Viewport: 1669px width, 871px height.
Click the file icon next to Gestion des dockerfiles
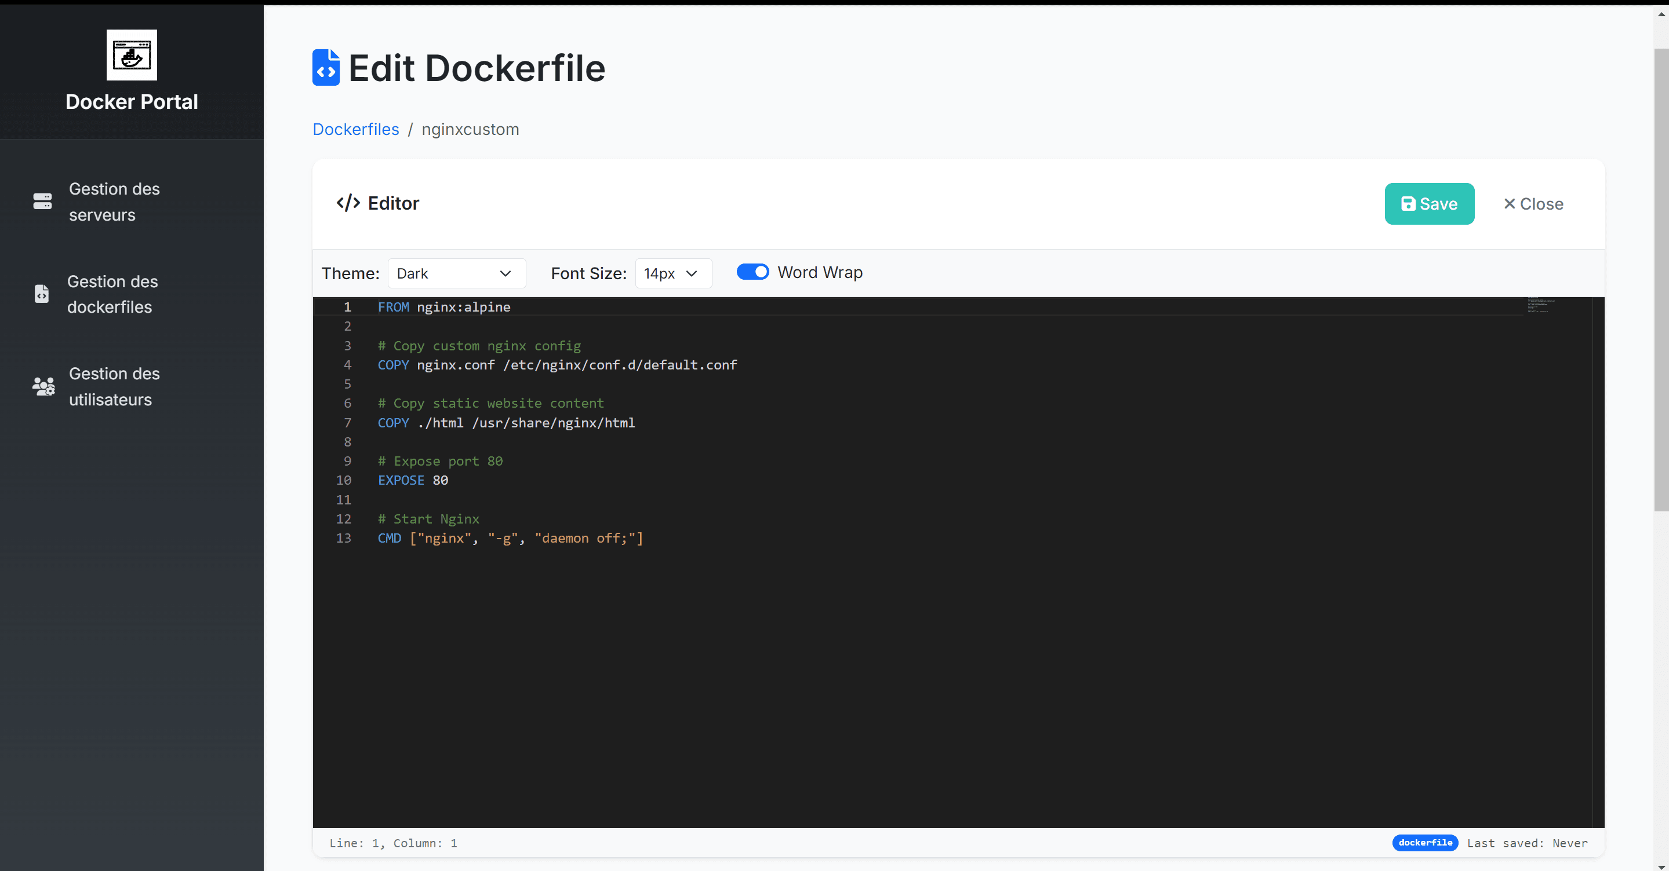tap(42, 294)
